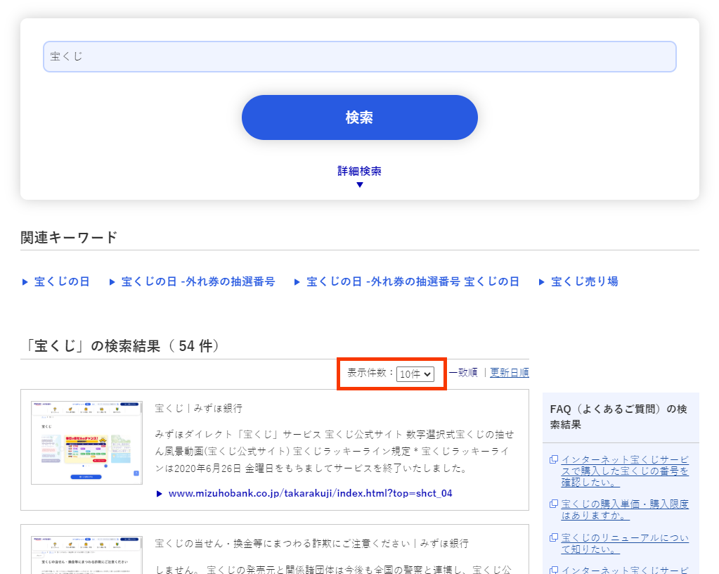Sort results by 一致順
Screen dimensions: 719x574
[x=463, y=373]
